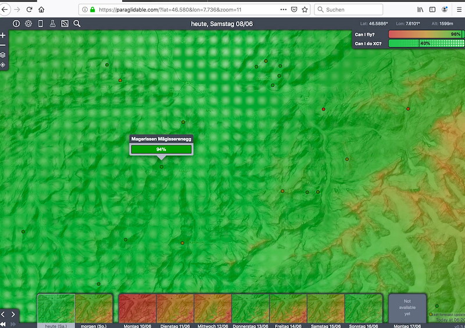Click the Can I do XC? progress bar
The width and height of the screenshot is (465, 328).
click(426, 44)
